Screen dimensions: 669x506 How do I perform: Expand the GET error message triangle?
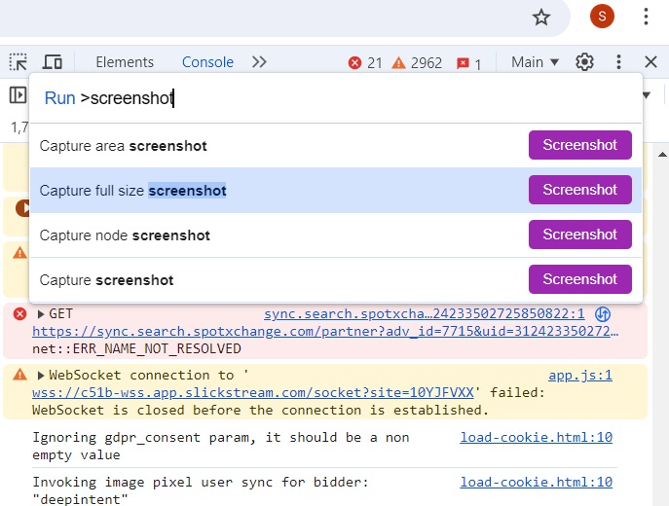(x=41, y=314)
